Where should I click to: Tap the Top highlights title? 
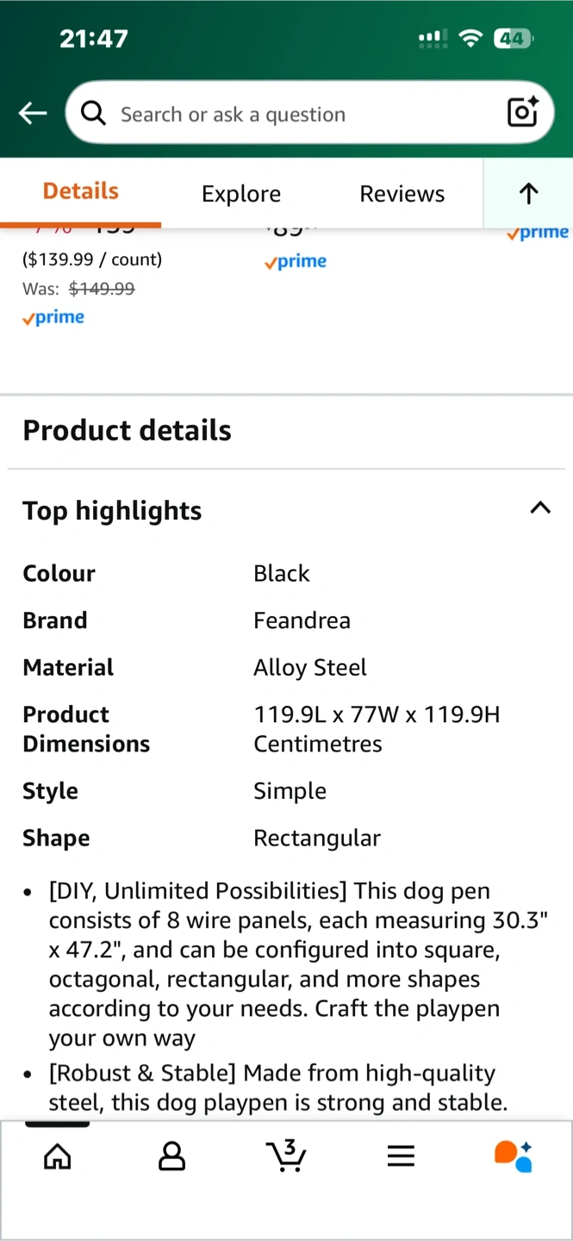coord(112,511)
